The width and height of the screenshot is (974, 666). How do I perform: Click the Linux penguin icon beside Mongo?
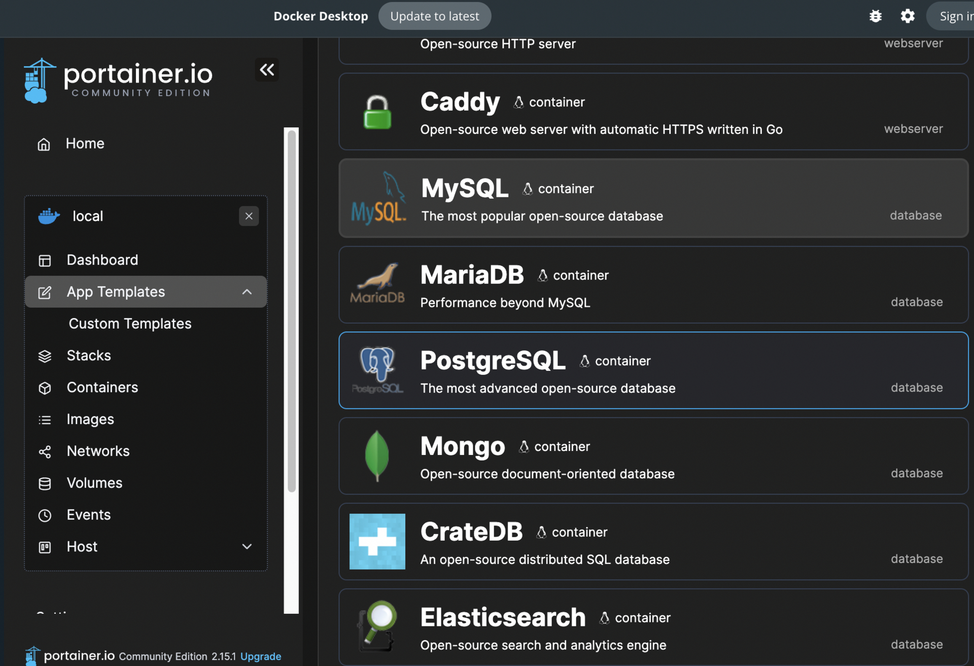pos(524,447)
